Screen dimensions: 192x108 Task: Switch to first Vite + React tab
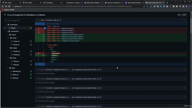point(11,3)
